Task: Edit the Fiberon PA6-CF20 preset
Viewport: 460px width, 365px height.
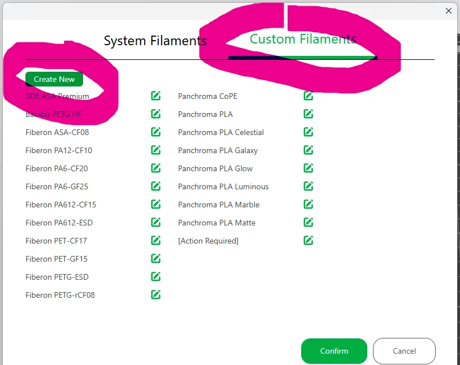Action: click(156, 168)
